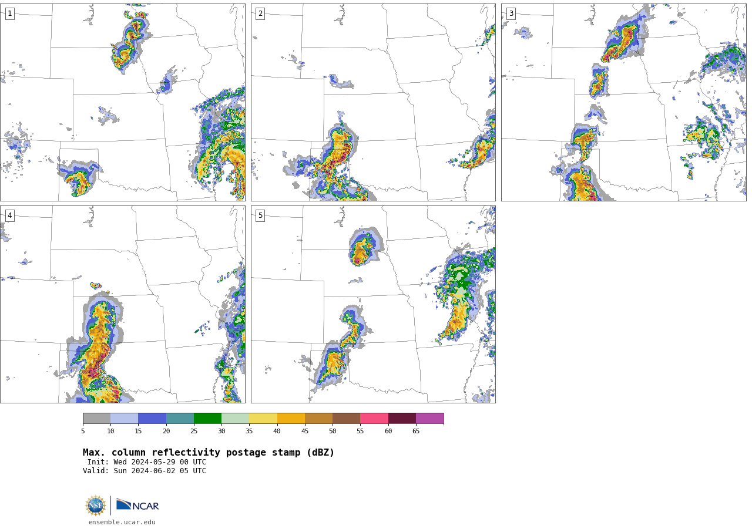The image size is (752, 529).
Task: Open ensemble member 1 reflectivity map
Action: coord(122,102)
